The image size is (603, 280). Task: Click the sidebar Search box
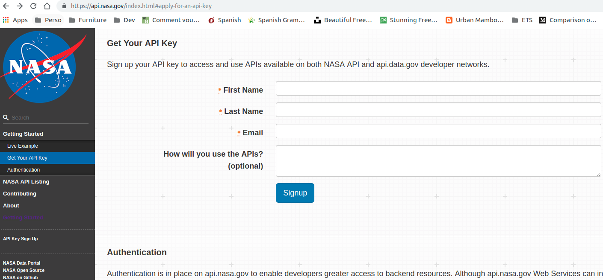[x=47, y=118]
